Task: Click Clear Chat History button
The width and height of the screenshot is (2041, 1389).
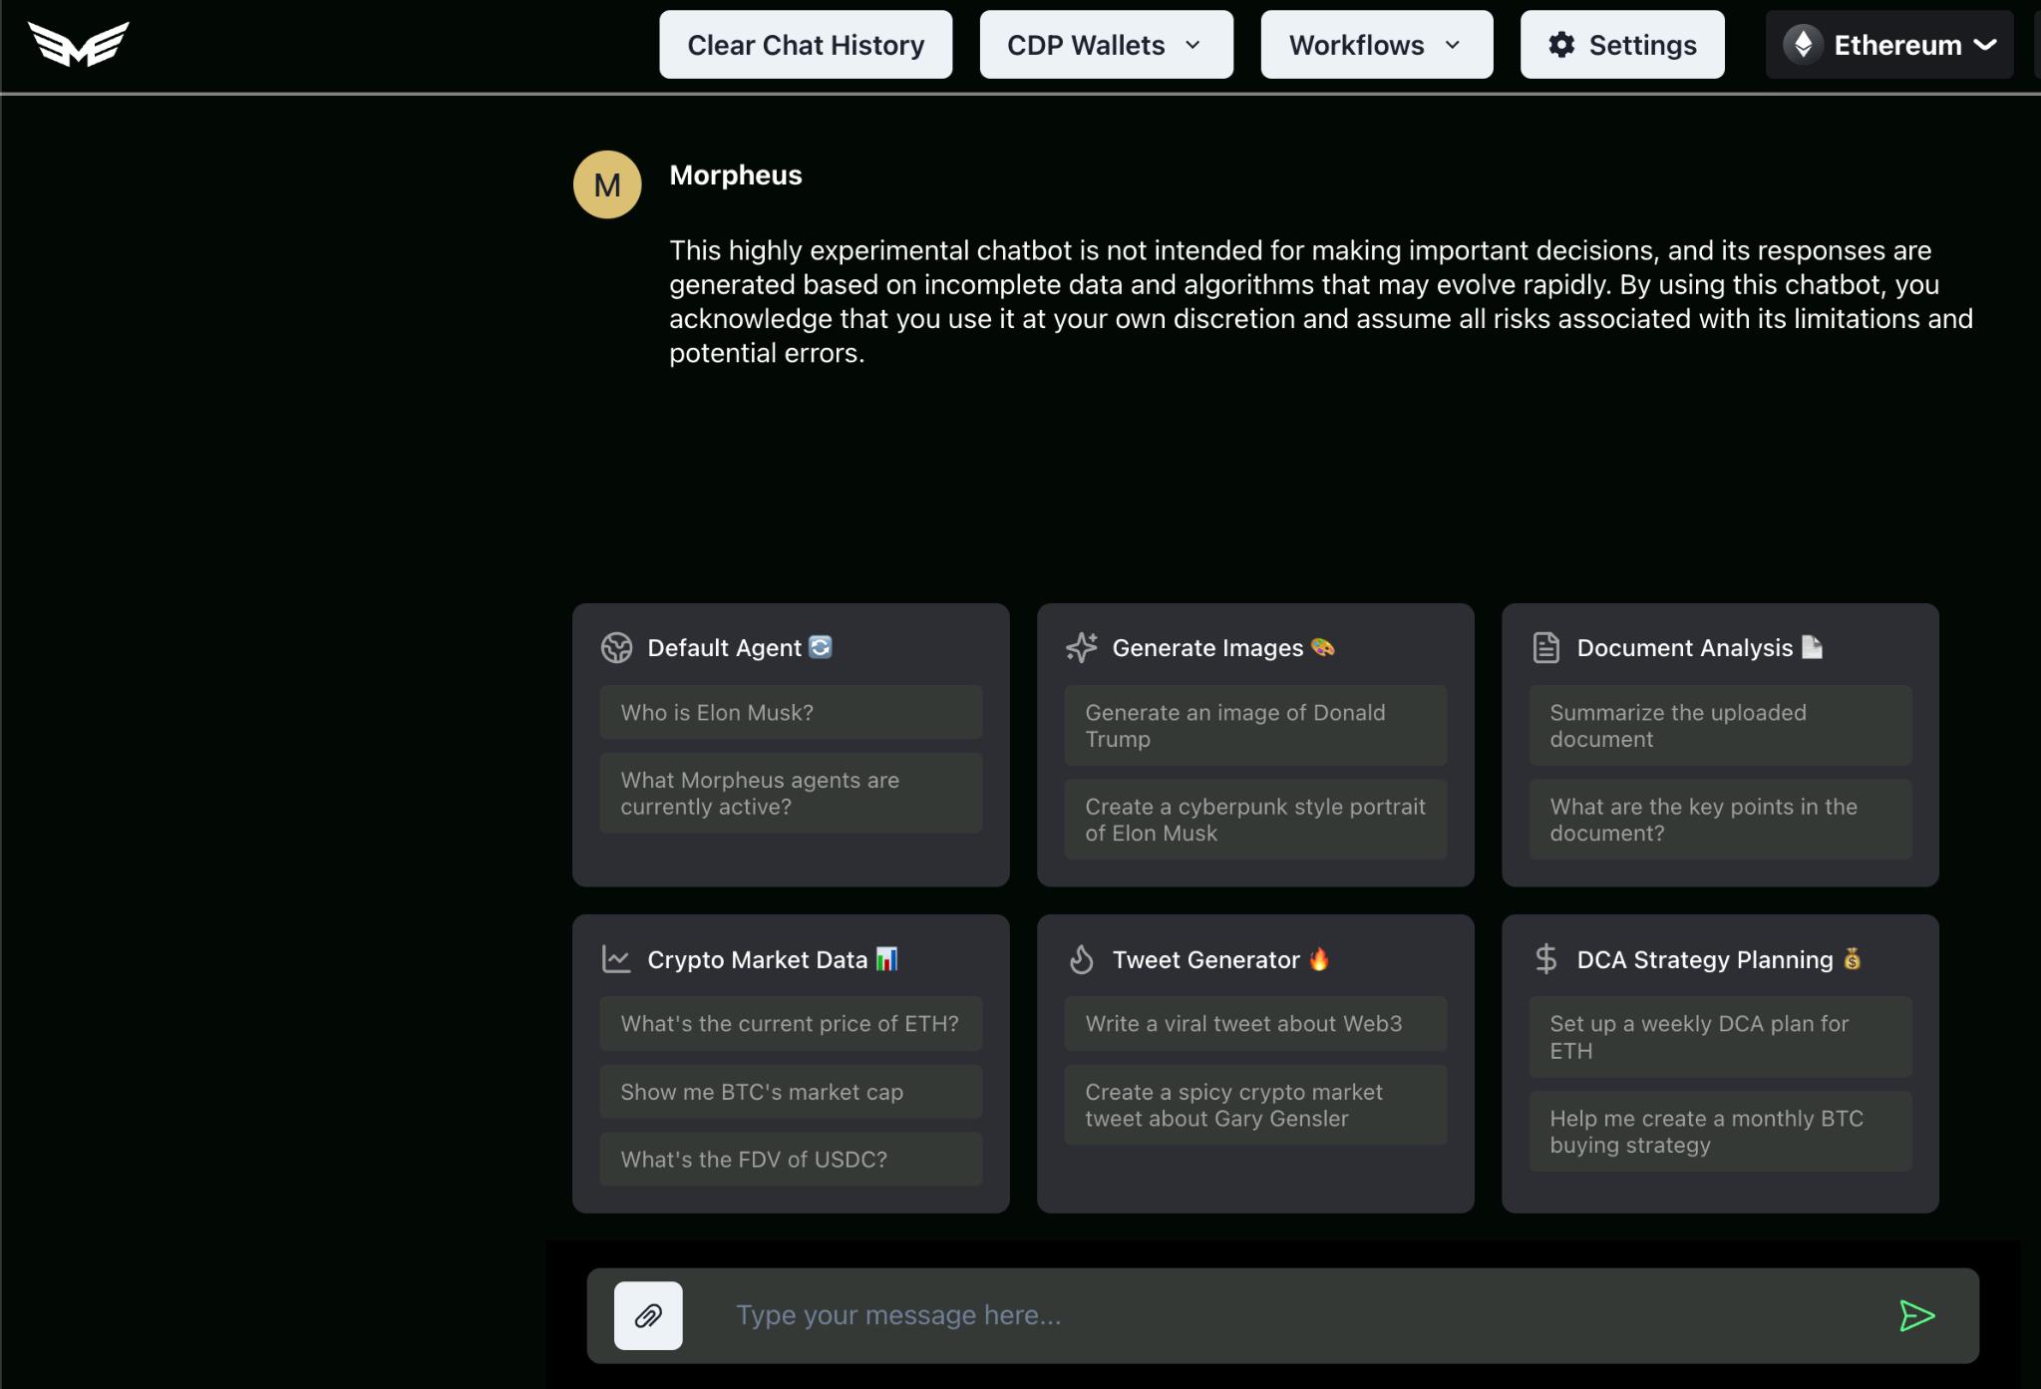Action: [806, 44]
